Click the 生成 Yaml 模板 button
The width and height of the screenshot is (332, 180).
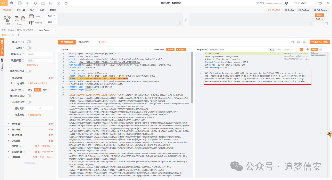point(320,42)
